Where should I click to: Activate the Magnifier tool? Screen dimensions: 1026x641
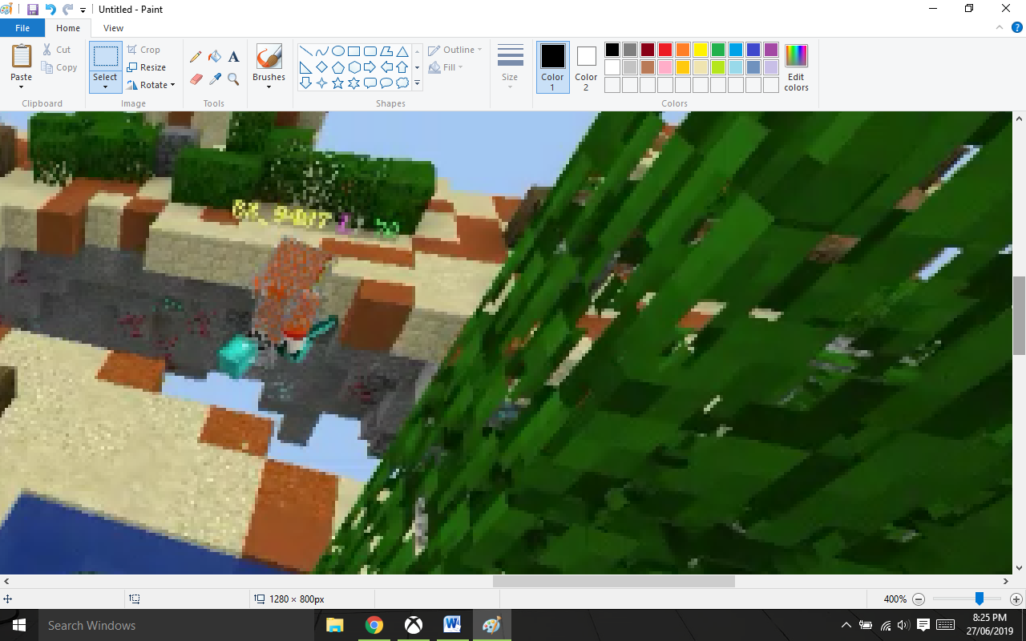(x=233, y=79)
